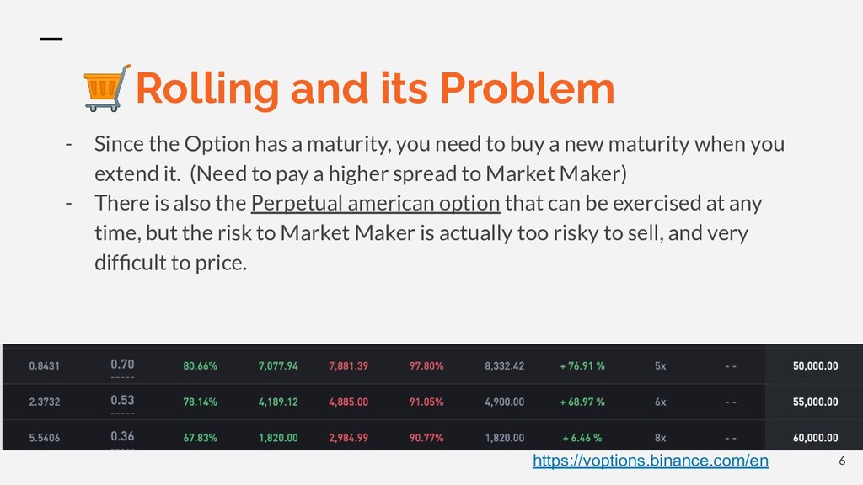
Task: Click the 4,189.12 green bid price
Action: 278,402
